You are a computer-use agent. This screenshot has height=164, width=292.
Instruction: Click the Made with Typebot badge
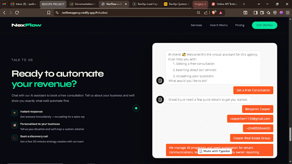(215, 151)
